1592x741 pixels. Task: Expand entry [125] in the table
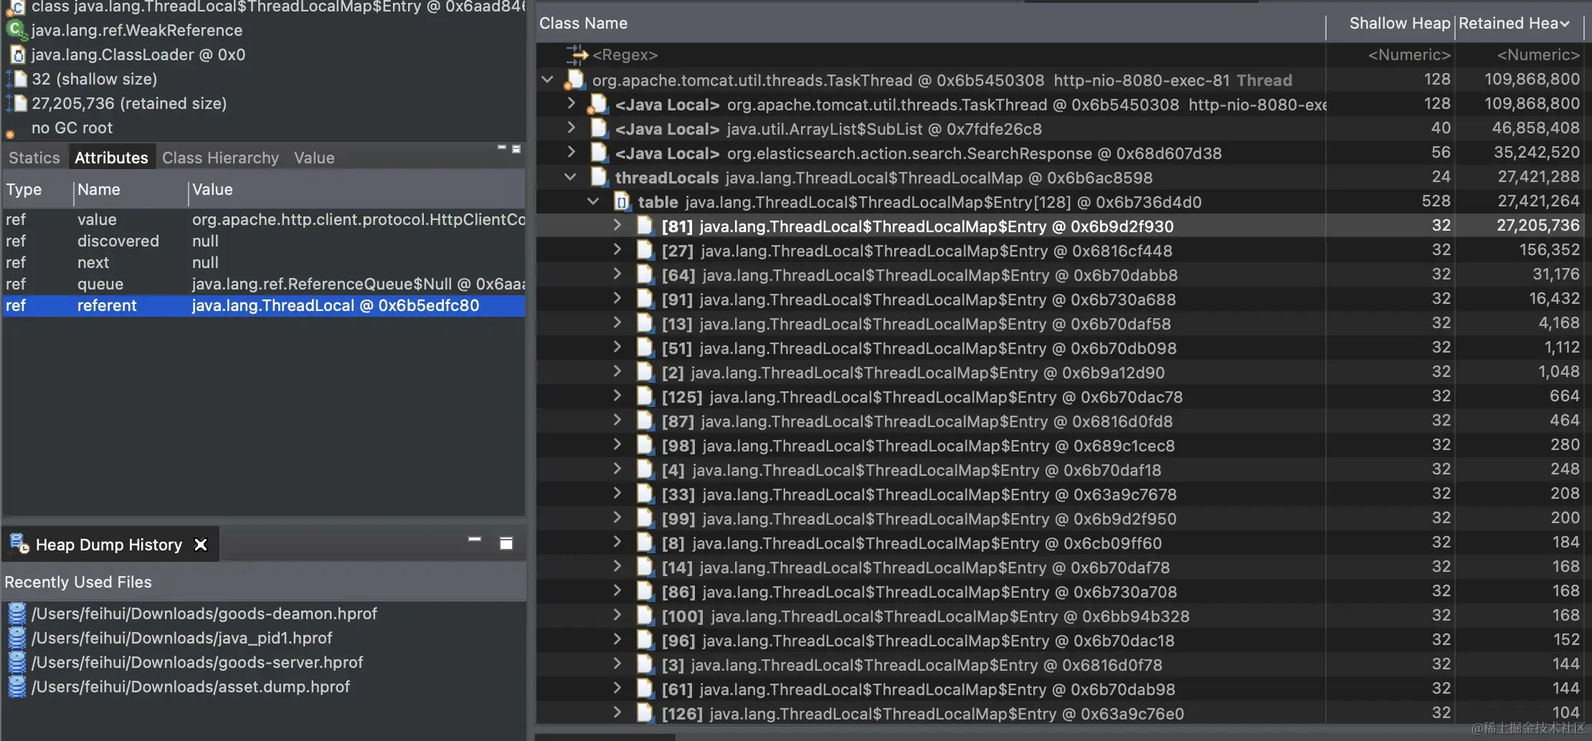[x=617, y=396]
